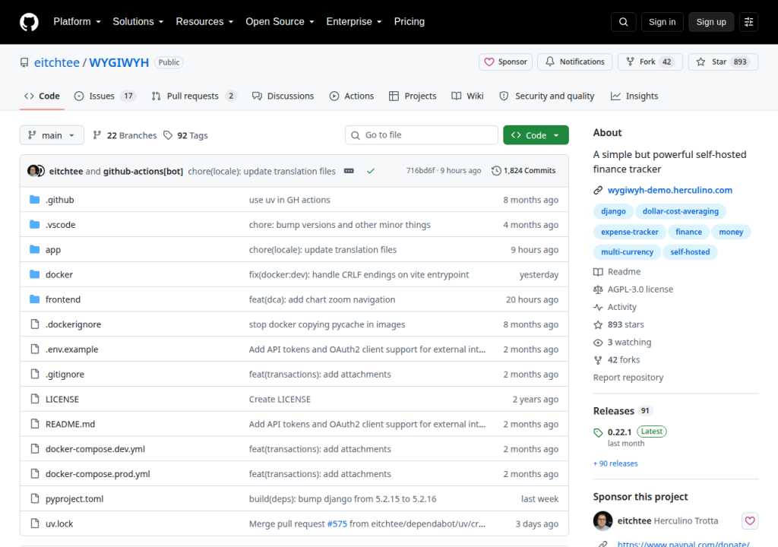The width and height of the screenshot is (778, 547).
Task: Click the self-hosted topic tag
Action: coord(690,252)
